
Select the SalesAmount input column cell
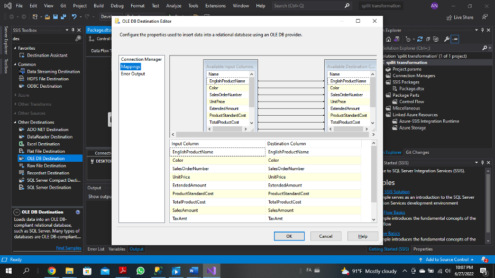[217, 210]
